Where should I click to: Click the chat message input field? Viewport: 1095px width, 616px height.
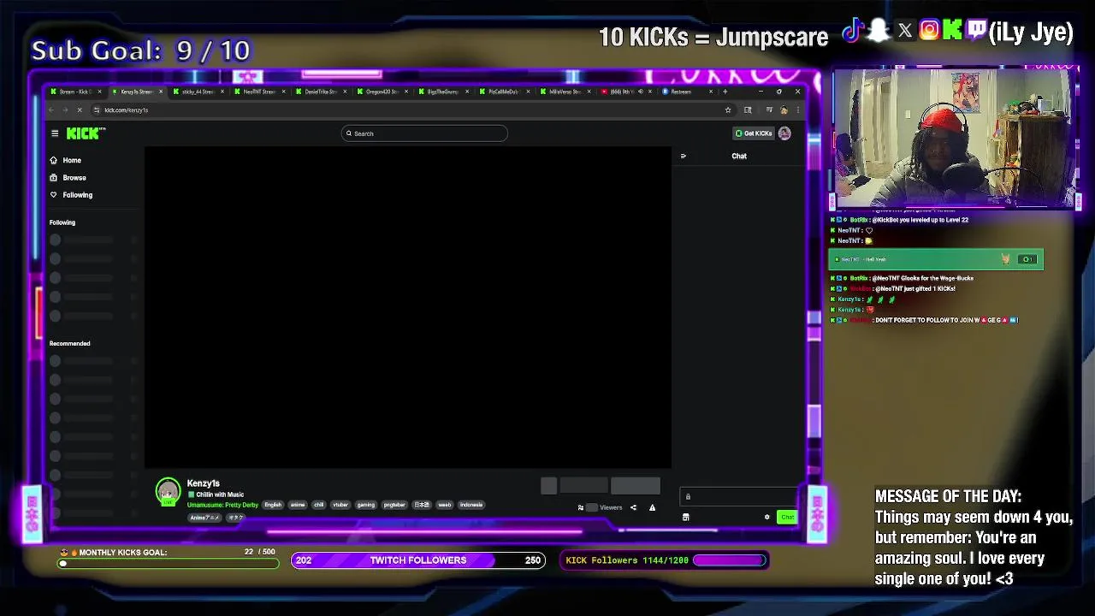pos(739,496)
